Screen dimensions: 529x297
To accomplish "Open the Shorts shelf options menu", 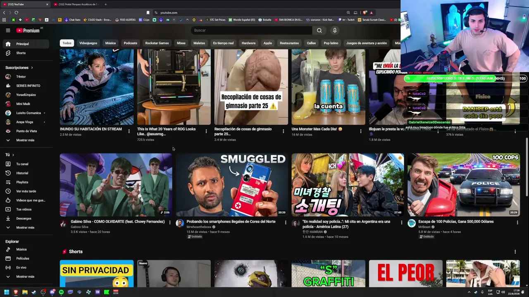I will (x=515, y=252).
